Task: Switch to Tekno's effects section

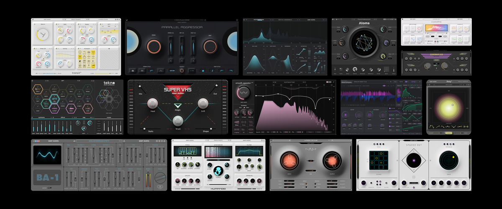Action: (x=63, y=117)
